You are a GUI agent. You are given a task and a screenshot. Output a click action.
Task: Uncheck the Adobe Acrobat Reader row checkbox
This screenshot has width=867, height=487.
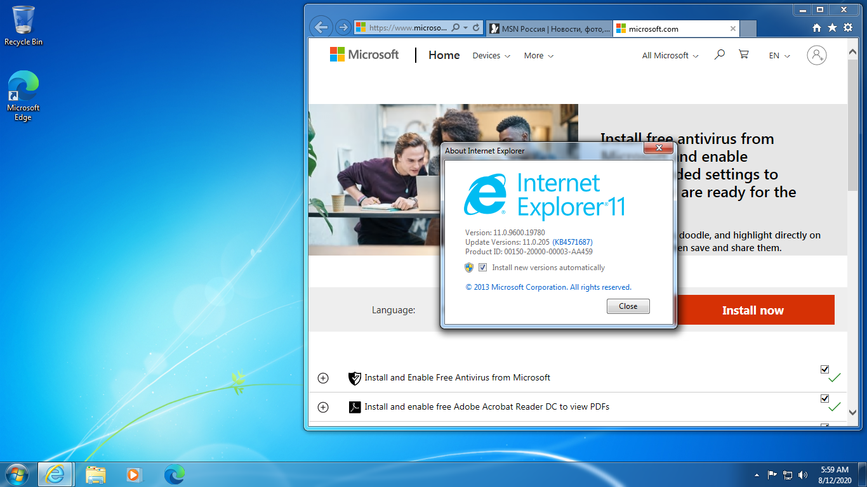[824, 398]
